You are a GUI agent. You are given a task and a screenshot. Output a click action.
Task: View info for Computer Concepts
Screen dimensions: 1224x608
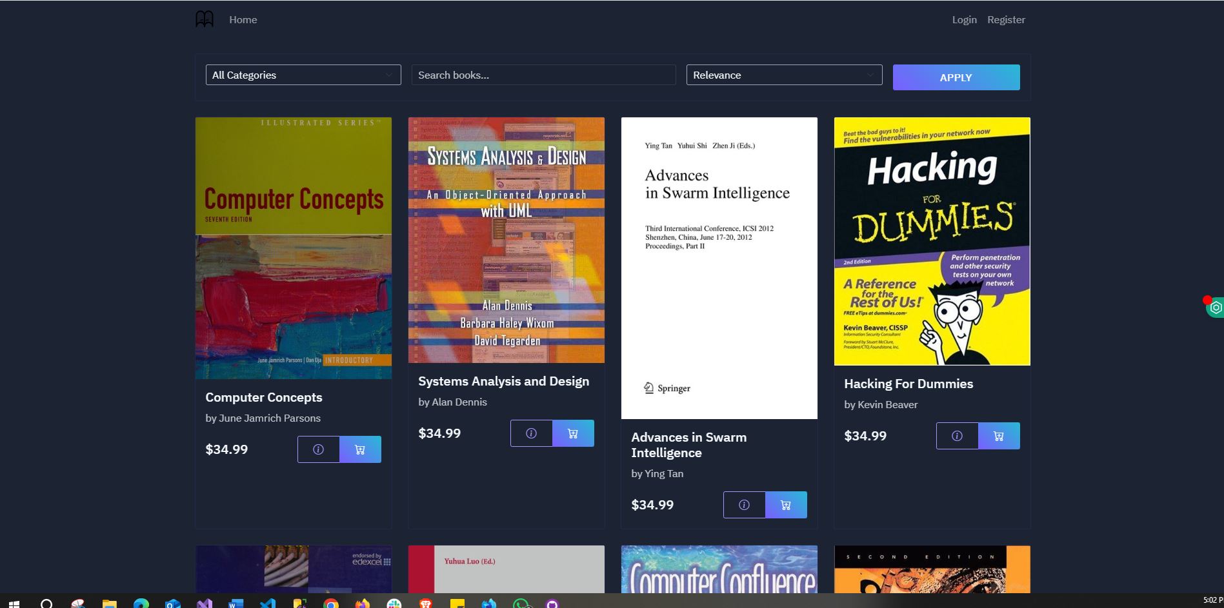[x=318, y=449]
